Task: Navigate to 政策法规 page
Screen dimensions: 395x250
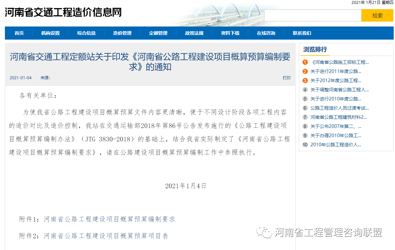Action: point(194,33)
